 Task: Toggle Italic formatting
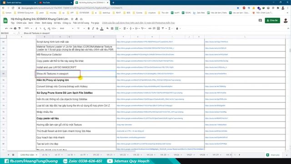pos(93,28)
